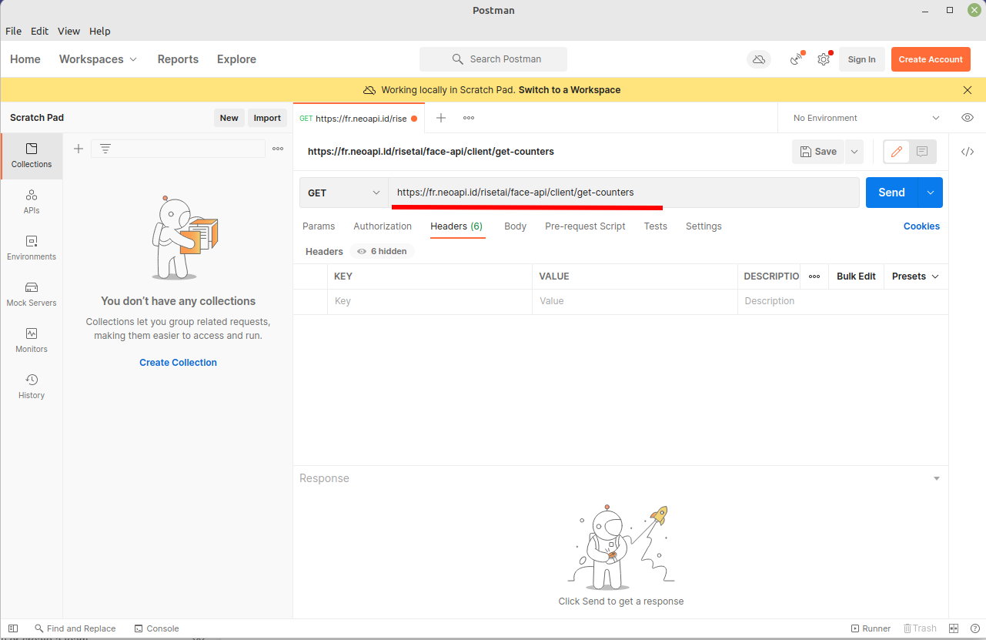Click the request URL input field
This screenshot has height=640, width=986.
pyautogui.click(x=624, y=193)
